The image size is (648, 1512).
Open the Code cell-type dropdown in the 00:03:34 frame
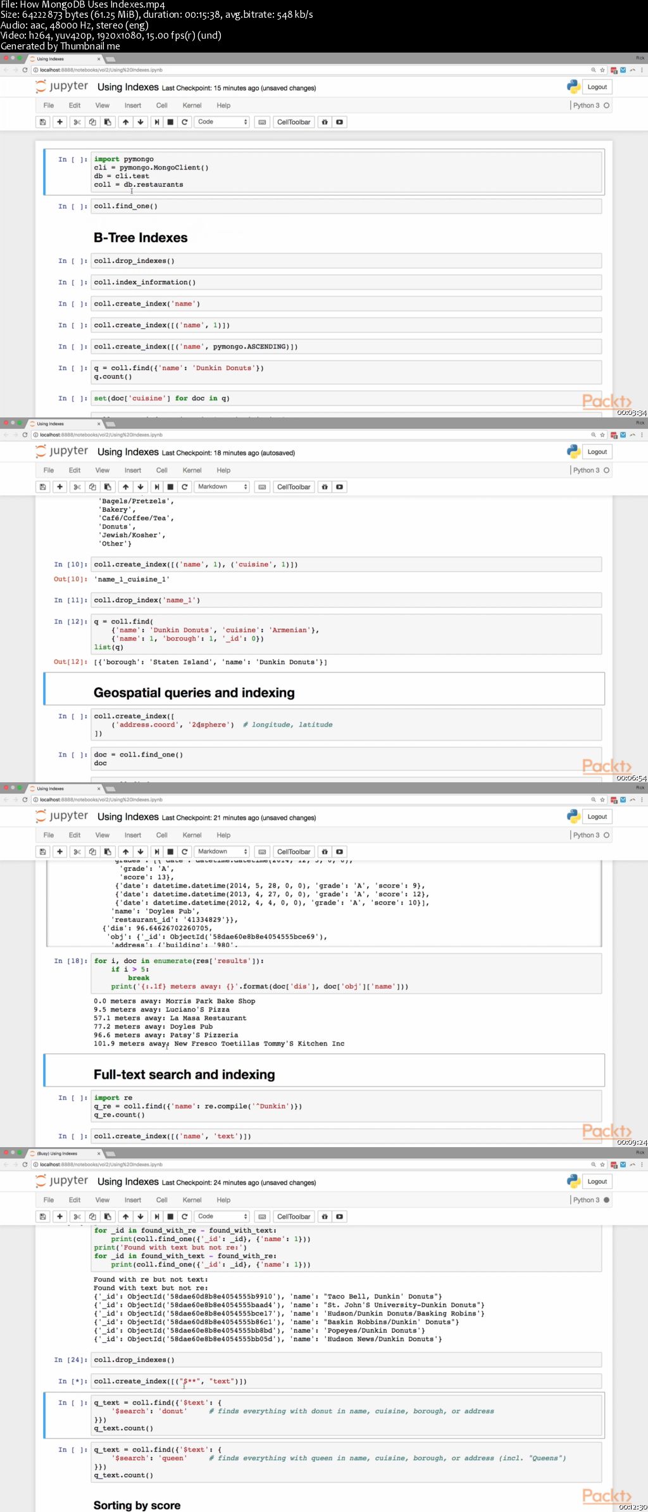pyautogui.click(x=221, y=122)
